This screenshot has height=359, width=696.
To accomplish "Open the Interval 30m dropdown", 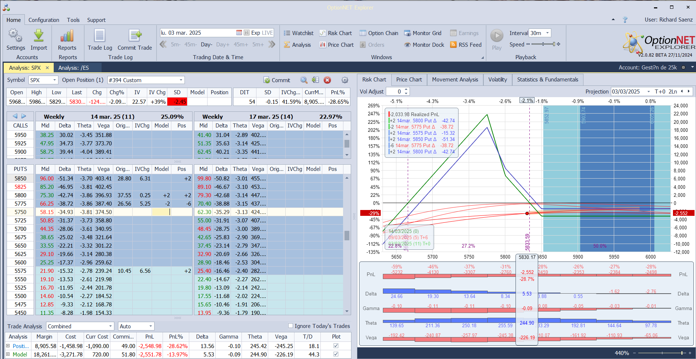I will [x=547, y=33].
